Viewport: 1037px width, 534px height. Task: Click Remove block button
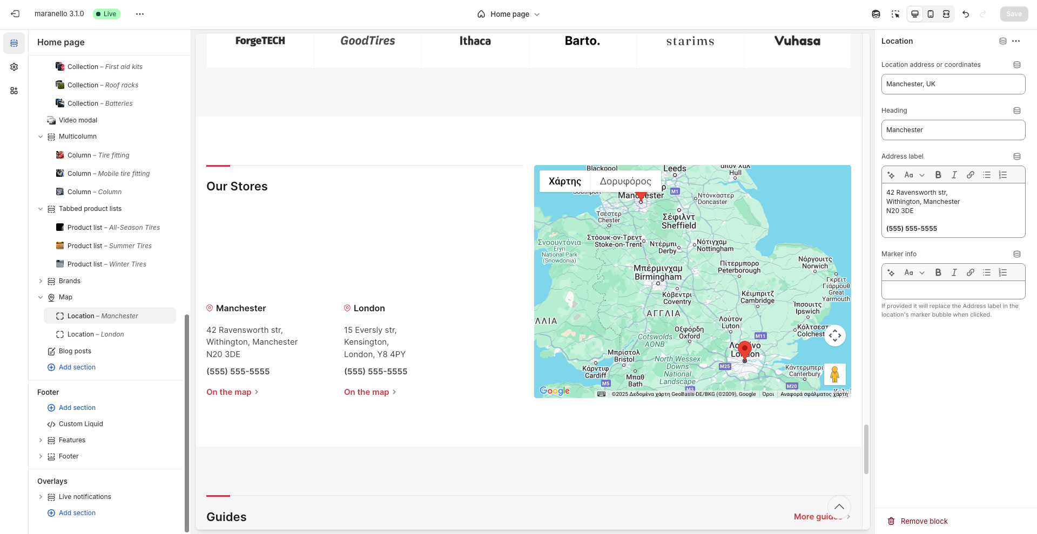coord(918,521)
